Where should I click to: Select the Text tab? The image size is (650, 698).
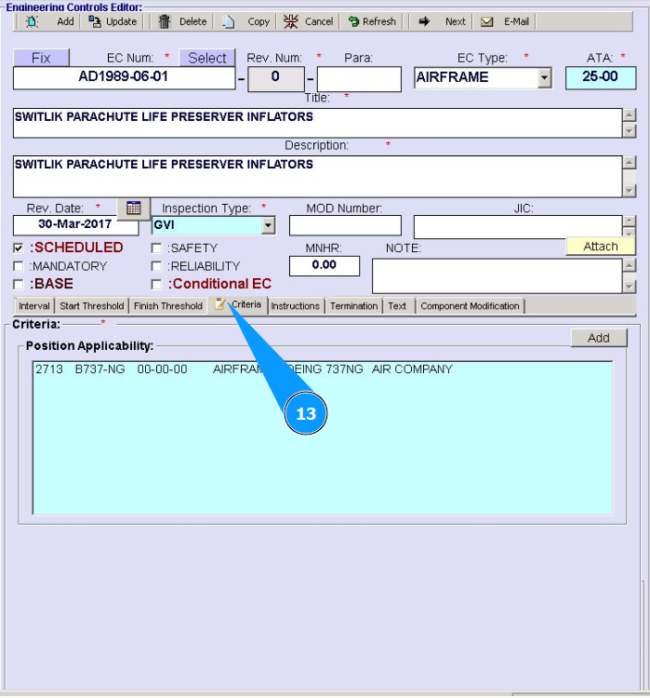[397, 306]
